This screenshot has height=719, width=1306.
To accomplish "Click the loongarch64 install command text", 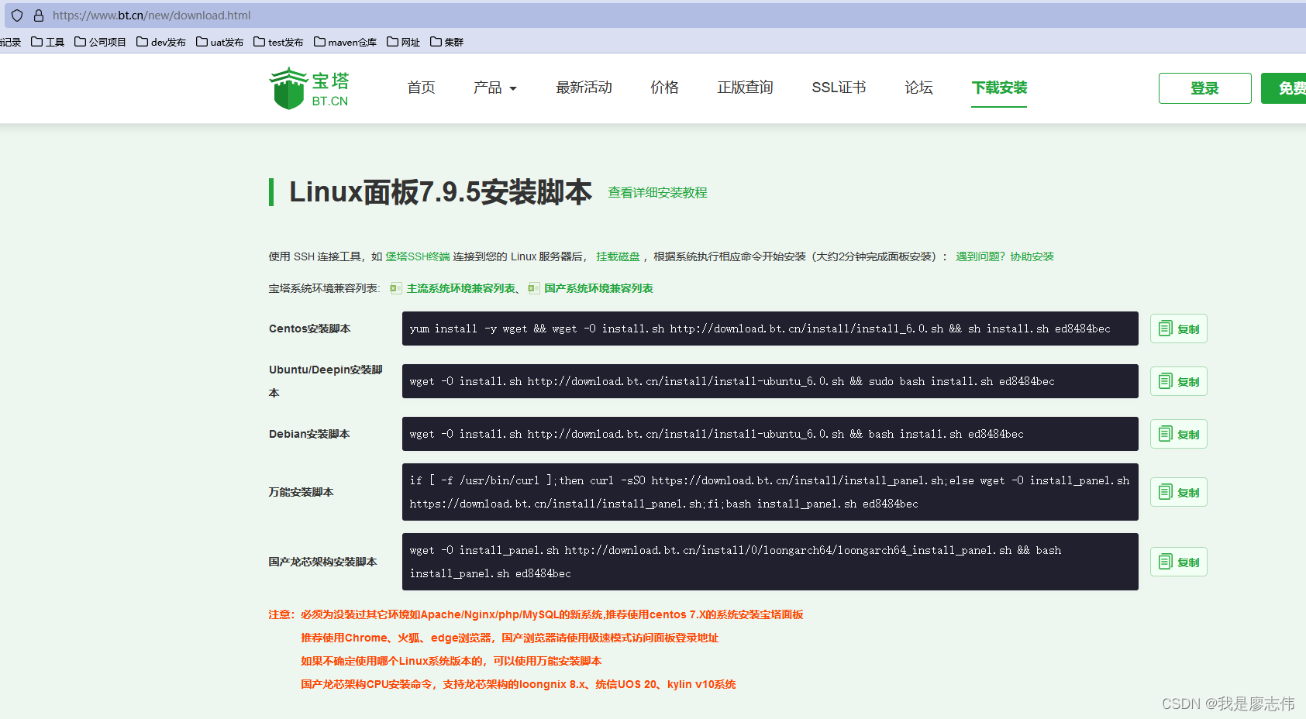I will click(x=736, y=562).
